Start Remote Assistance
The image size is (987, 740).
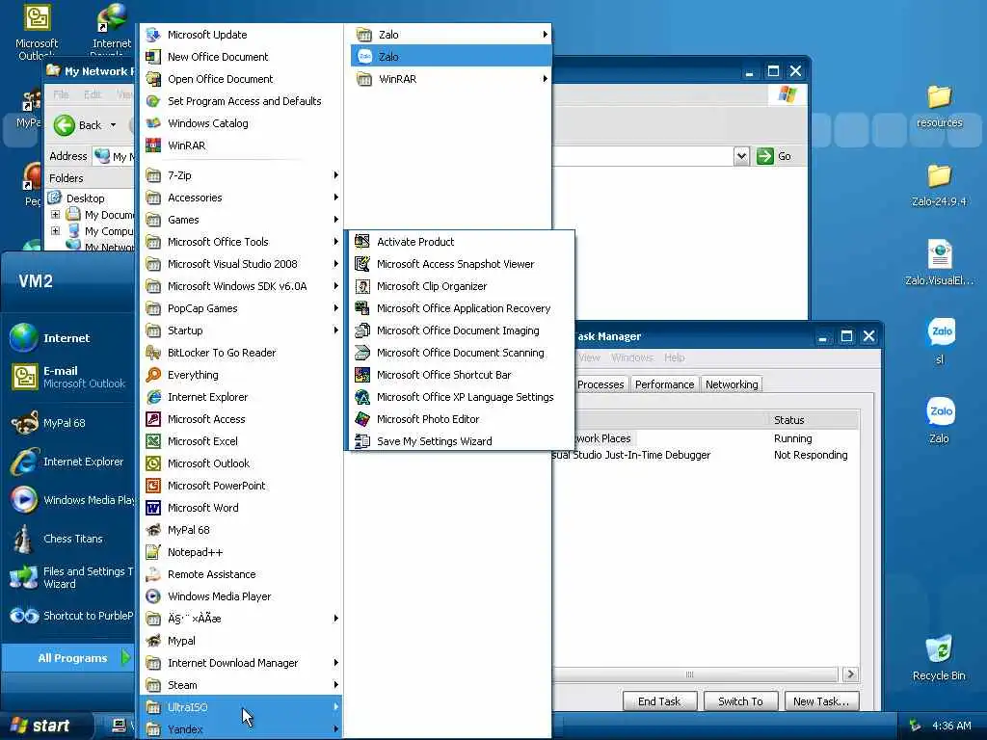point(241,574)
